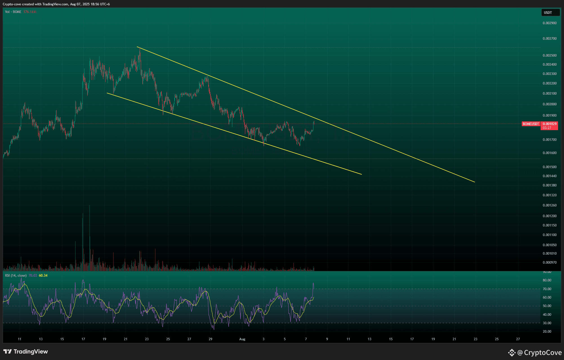Click the 0.001600 price axis label
The image size is (564, 360).
tap(549, 153)
